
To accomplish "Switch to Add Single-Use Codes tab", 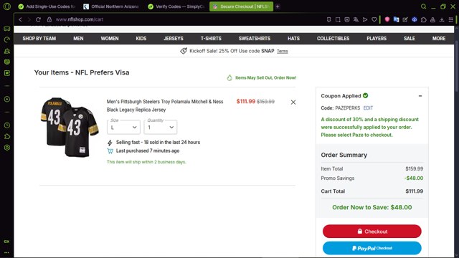I will coord(47,6).
